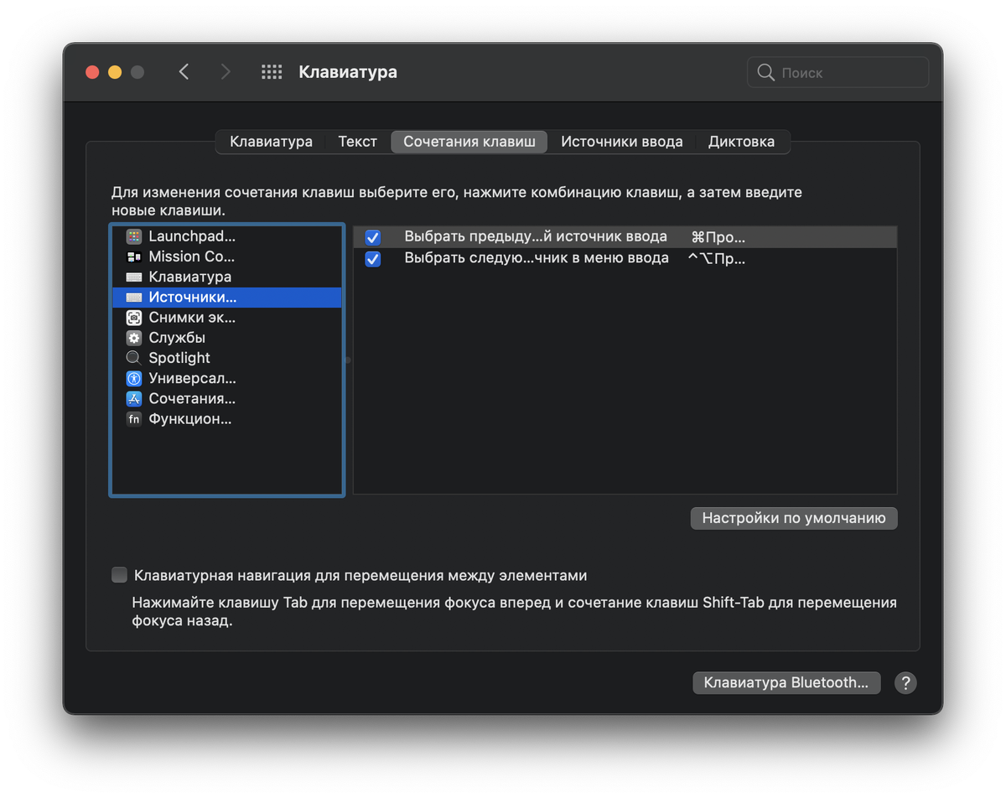Switch to the 'Источники ввода' tab

coord(621,142)
